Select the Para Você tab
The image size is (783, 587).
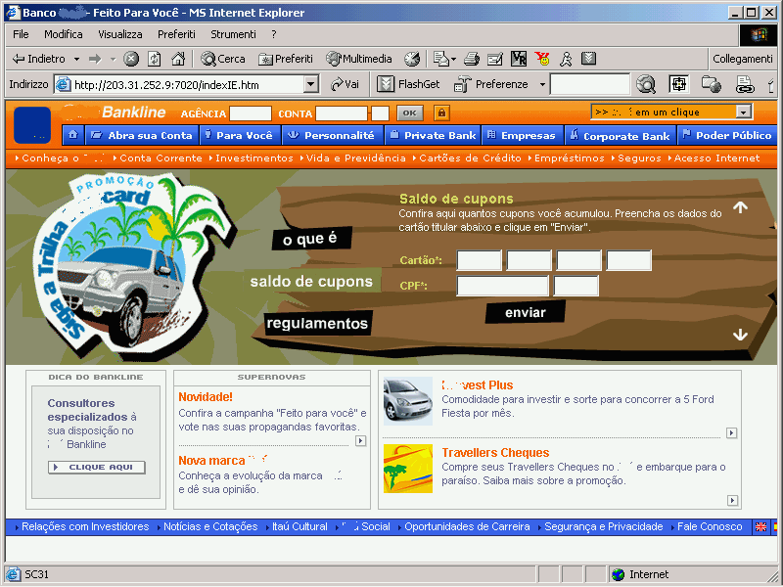point(240,135)
